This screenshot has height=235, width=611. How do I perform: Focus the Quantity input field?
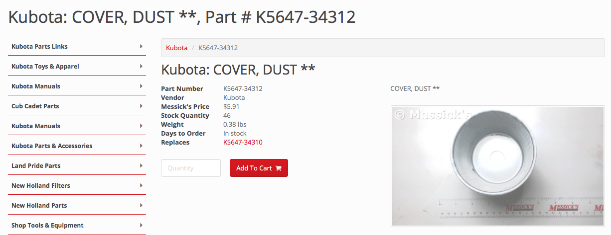pos(191,168)
